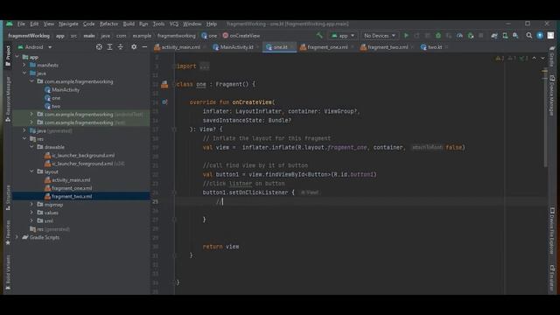This screenshot has width=560, height=315.
Task: Jump to previous highlighted error arrow
Action: coord(535,58)
